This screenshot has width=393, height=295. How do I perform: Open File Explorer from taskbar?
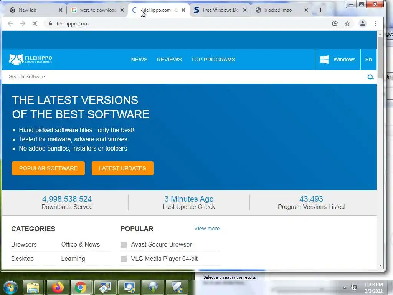[x=33, y=287]
